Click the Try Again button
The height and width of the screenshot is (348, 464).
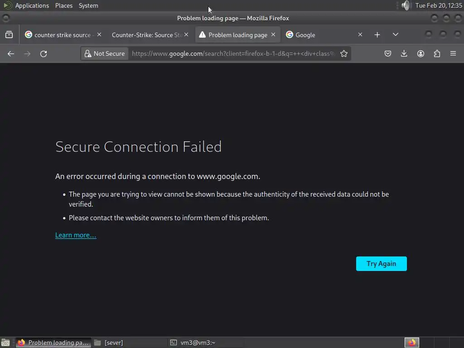(x=381, y=264)
